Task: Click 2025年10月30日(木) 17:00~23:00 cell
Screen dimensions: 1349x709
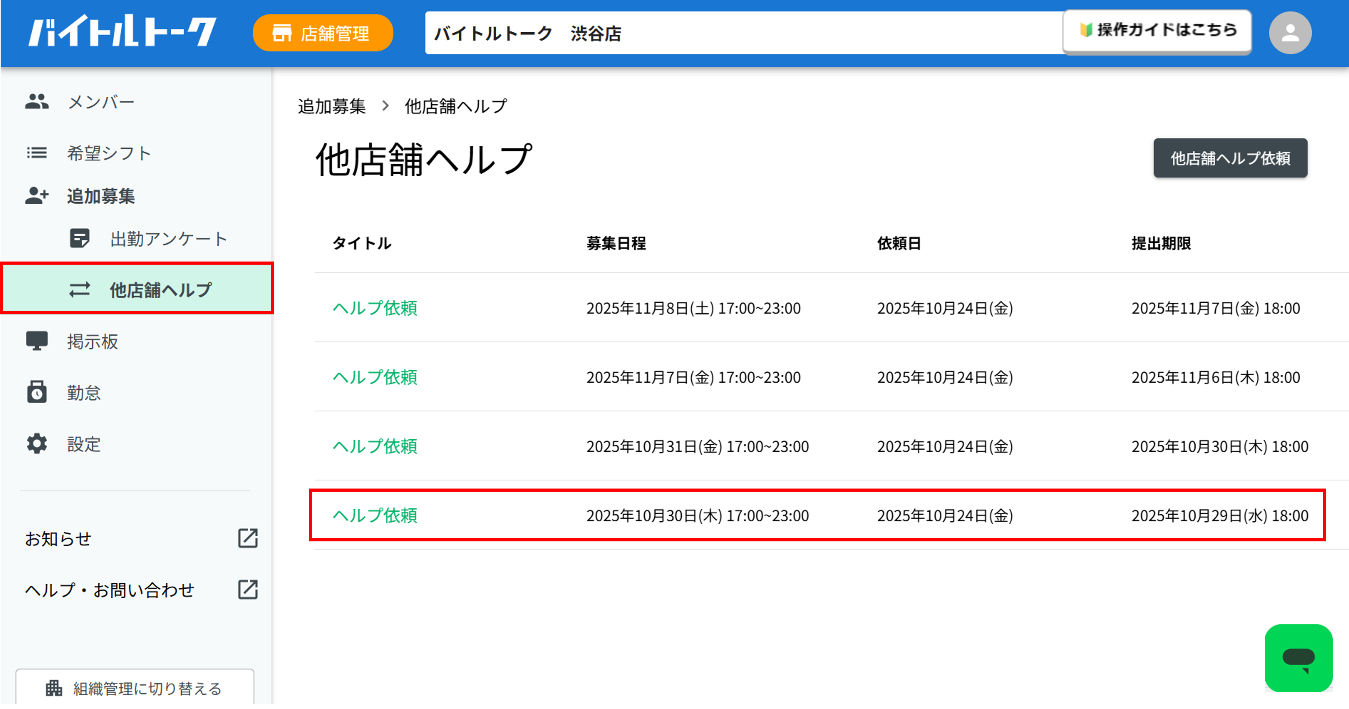Action: [698, 515]
